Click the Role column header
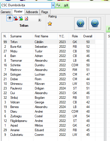Screen dimensions: 110x141 tap(75, 36)
